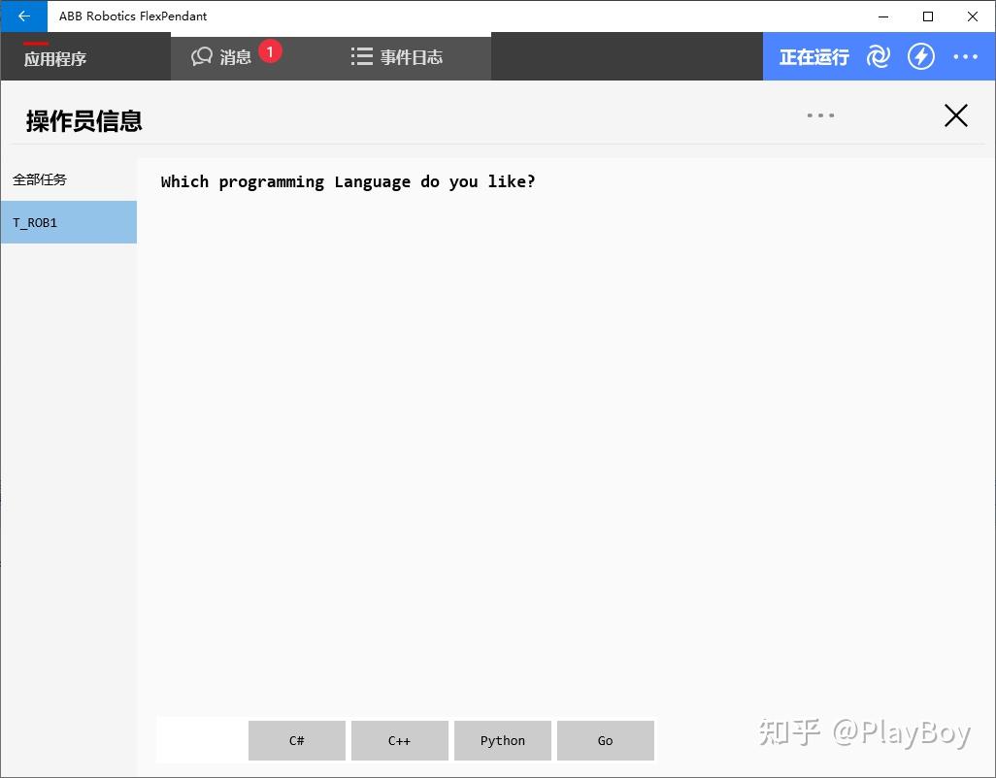Click the swirling connection icon beside 正在运行
996x778 pixels.
point(878,56)
